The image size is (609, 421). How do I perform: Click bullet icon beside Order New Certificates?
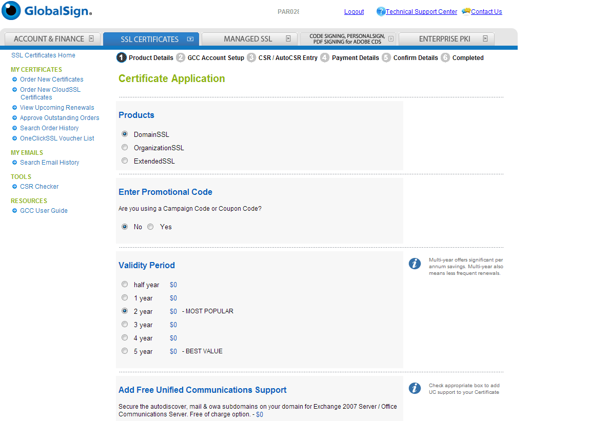[x=14, y=79]
